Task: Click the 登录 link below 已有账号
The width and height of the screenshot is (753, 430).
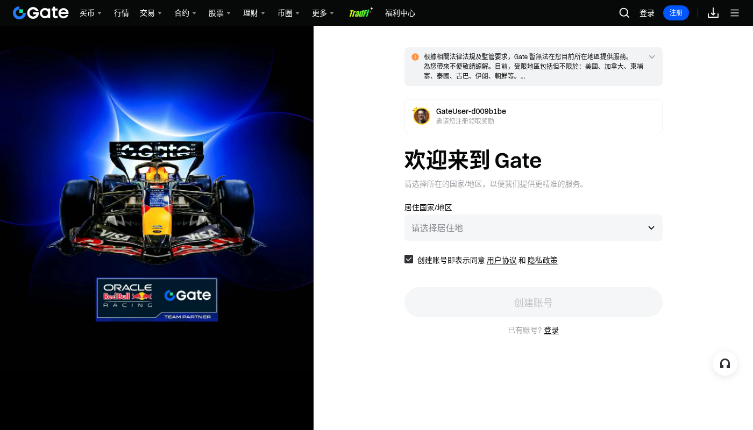Action: pos(551,330)
